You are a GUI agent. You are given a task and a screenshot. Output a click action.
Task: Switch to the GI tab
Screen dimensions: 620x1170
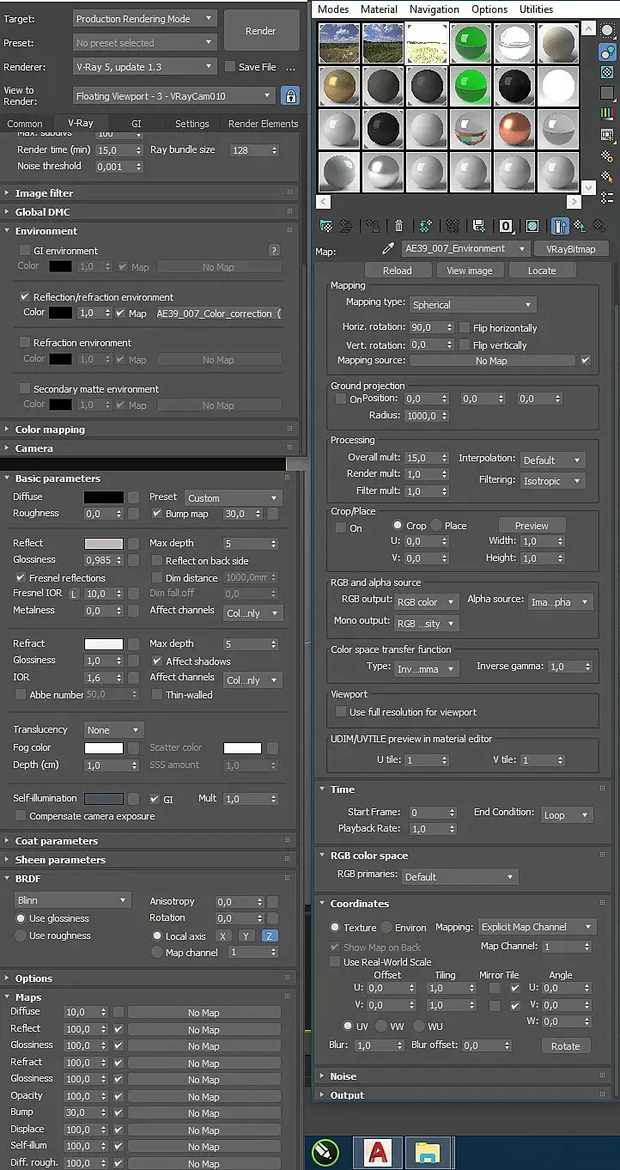click(137, 124)
